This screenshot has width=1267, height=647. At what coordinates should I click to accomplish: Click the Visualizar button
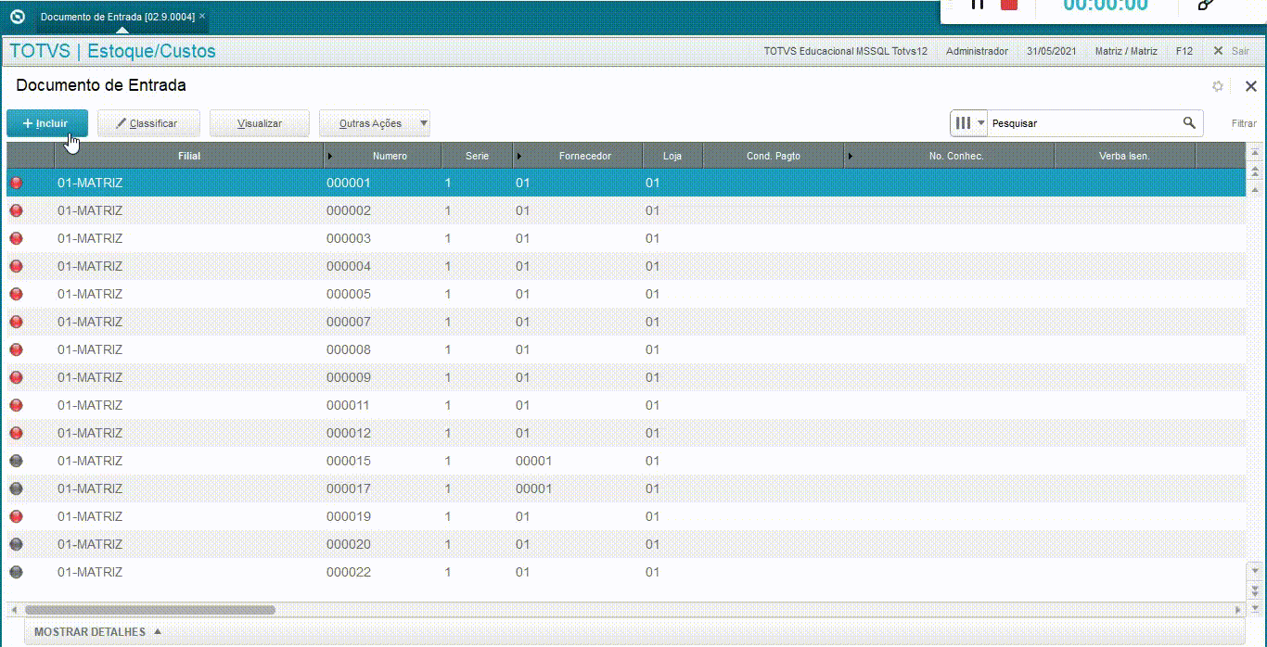(x=260, y=123)
